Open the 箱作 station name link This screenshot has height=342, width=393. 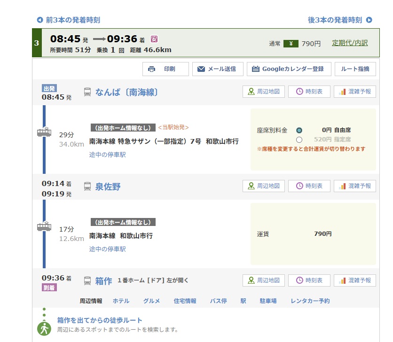[x=103, y=281]
